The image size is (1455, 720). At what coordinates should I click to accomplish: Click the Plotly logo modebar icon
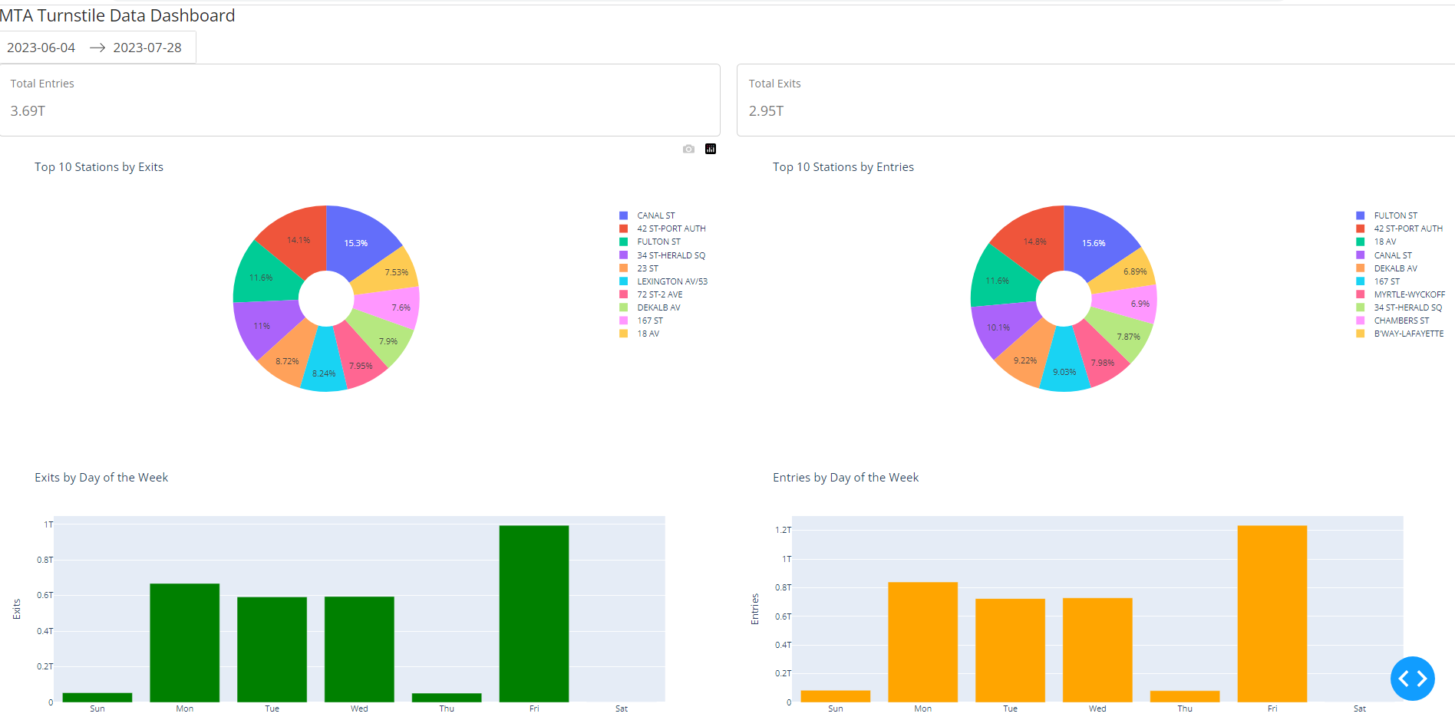[x=711, y=149]
